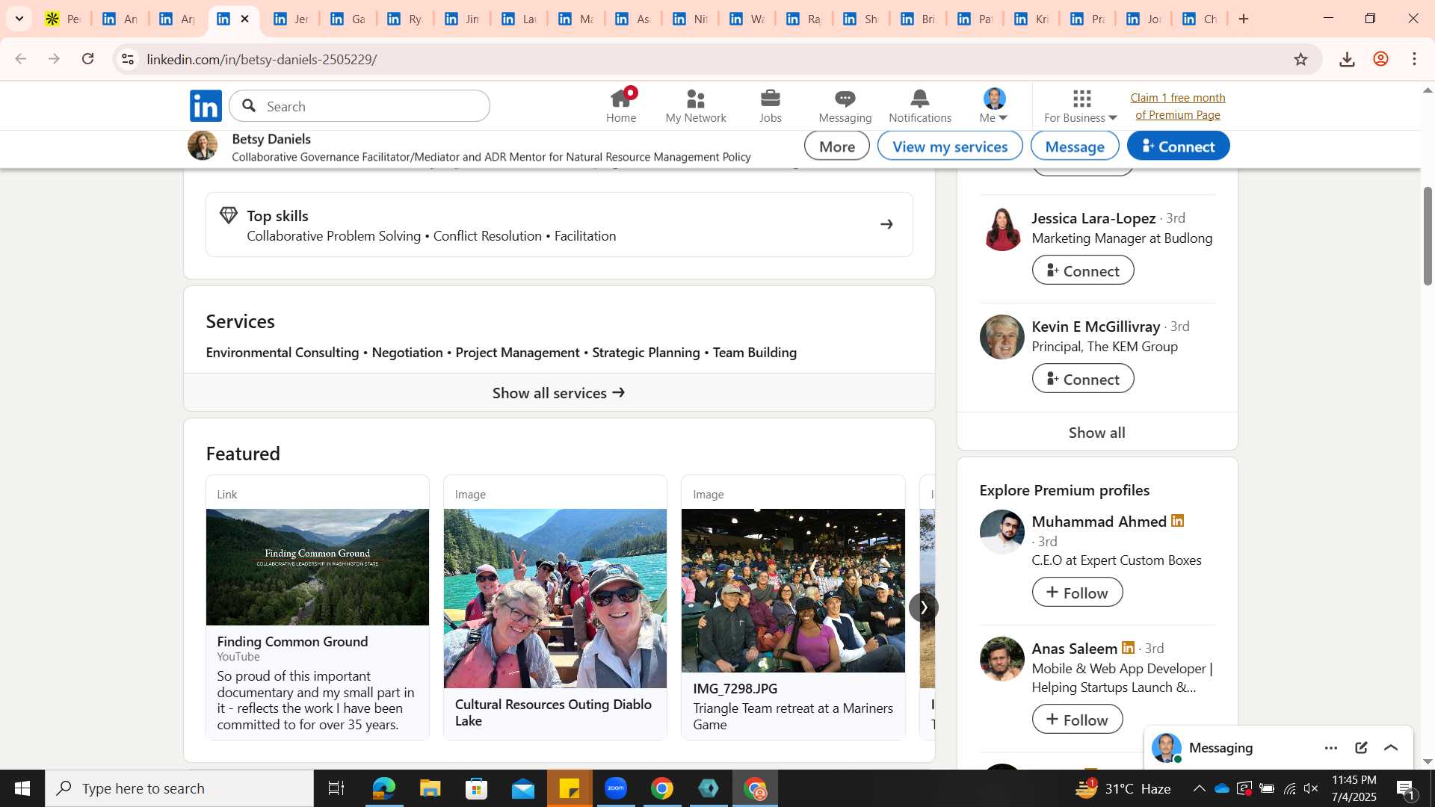Open Microsoft Edge from taskbar

[383, 788]
